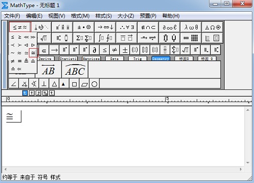Open the spaces and ellipses palette

[41, 27]
